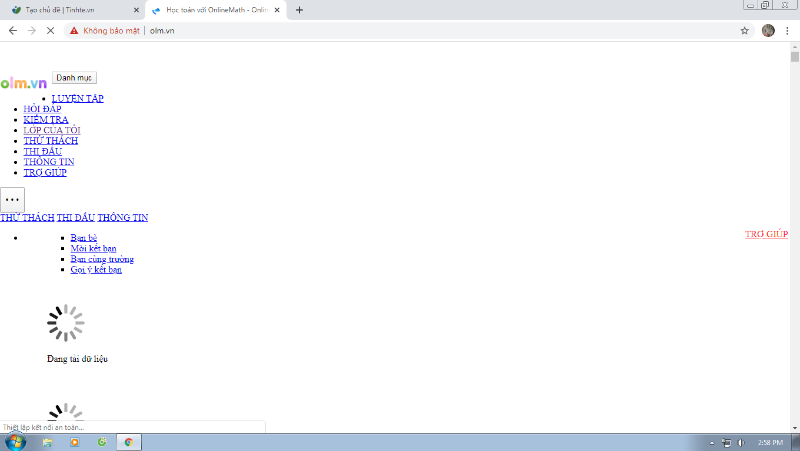Screen dimensions: 800x451
Task: Open THI ĐẤU in the bulleted list
Action: coord(42,152)
